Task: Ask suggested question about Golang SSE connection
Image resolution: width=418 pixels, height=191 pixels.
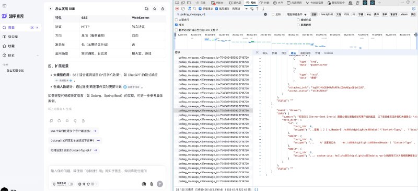Action: pyautogui.click(x=75, y=141)
